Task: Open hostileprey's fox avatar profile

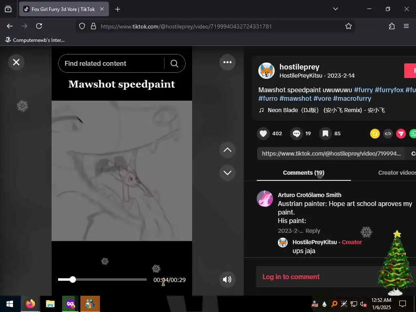Action: point(266,71)
